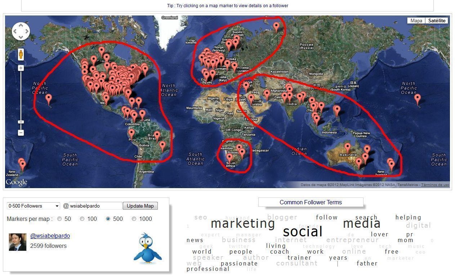
Task: Click the Twitter bird mascot icon
Action: (x=148, y=248)
